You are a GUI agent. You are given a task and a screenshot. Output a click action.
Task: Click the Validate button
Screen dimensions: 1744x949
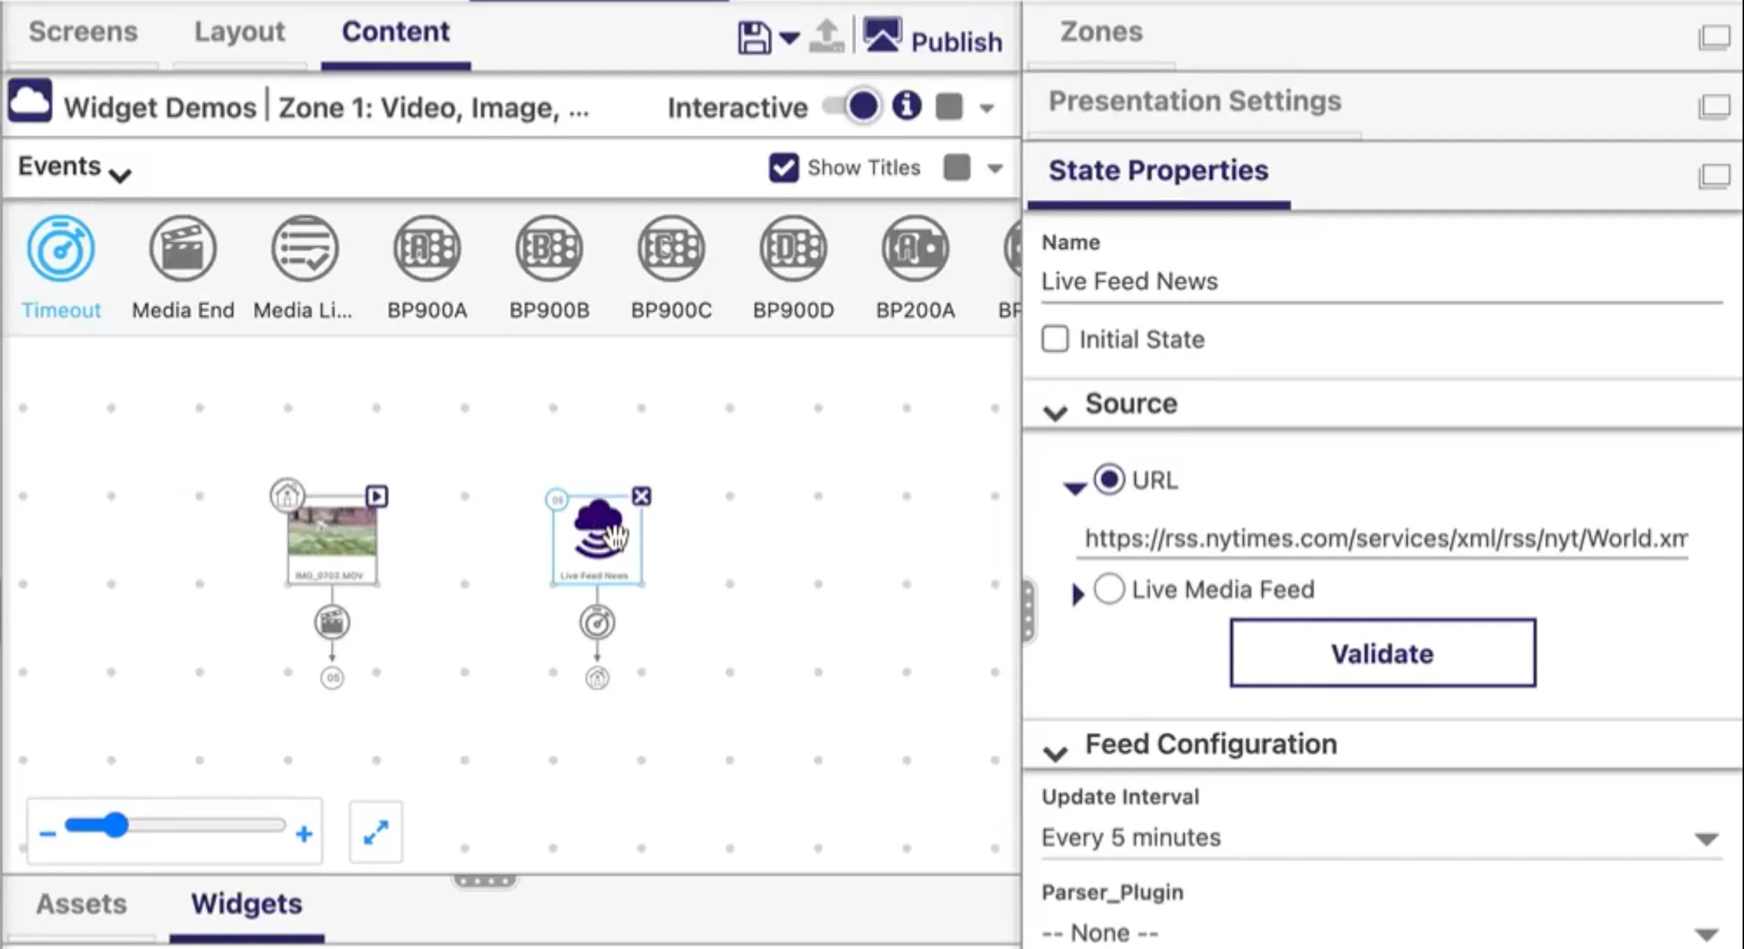(1382, 653)
